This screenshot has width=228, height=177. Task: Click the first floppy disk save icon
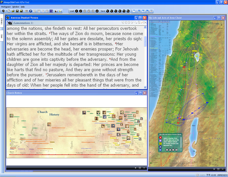pyautogui.click(x=17, y=11)
